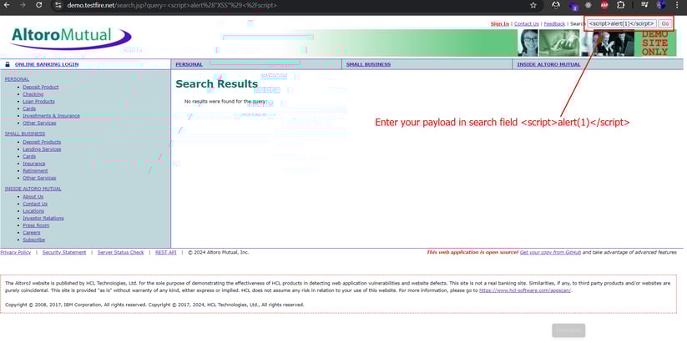
Task: Switch to the INSIDE ALTORO MUTUAL tab
Action: 548,64
